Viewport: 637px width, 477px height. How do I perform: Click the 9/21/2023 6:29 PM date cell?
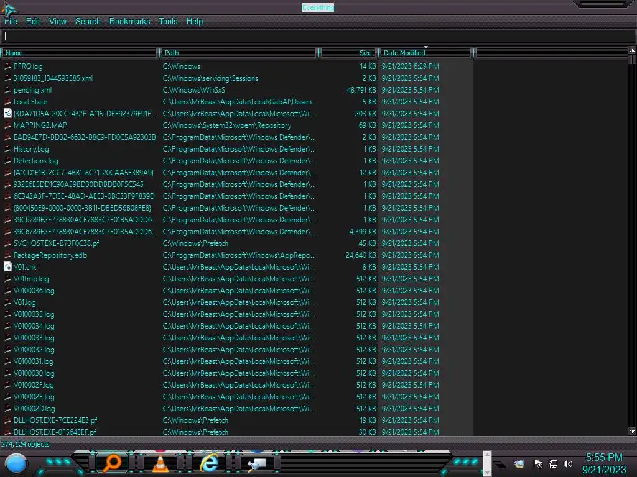[411, 66]
